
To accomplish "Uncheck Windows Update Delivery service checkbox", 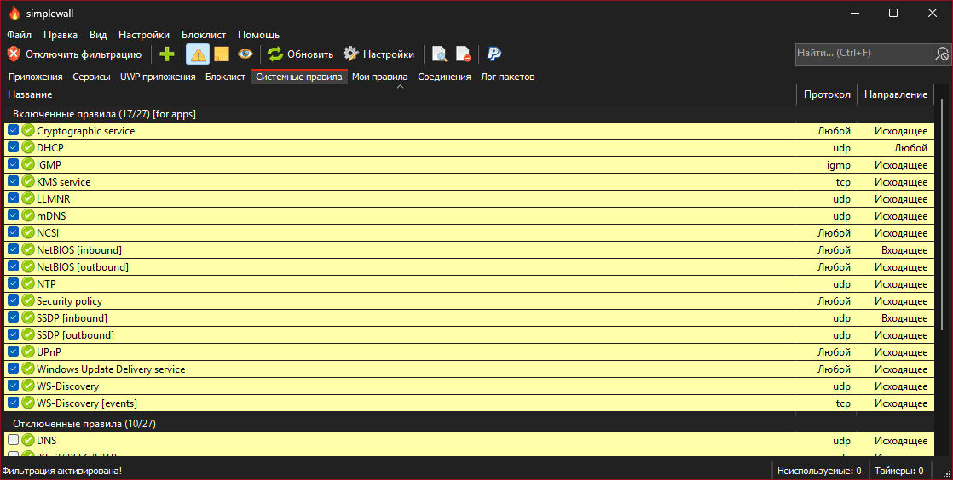I will point(13,369).
